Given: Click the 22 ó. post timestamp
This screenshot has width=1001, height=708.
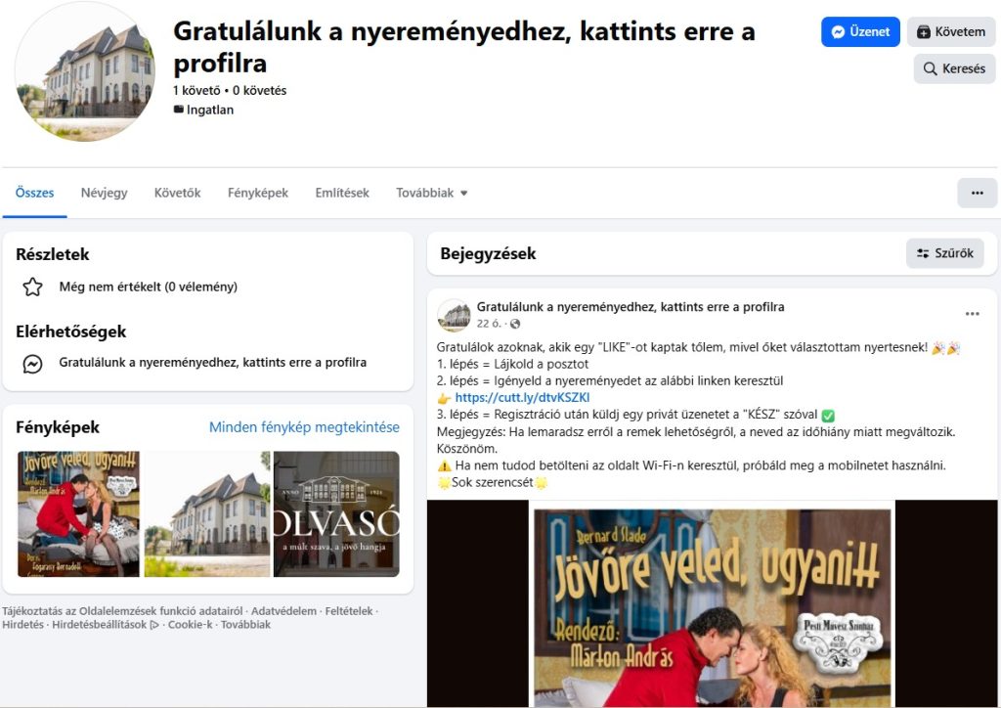Looking at the screenshot, I should pyautogui.click(x=489, y=324).
